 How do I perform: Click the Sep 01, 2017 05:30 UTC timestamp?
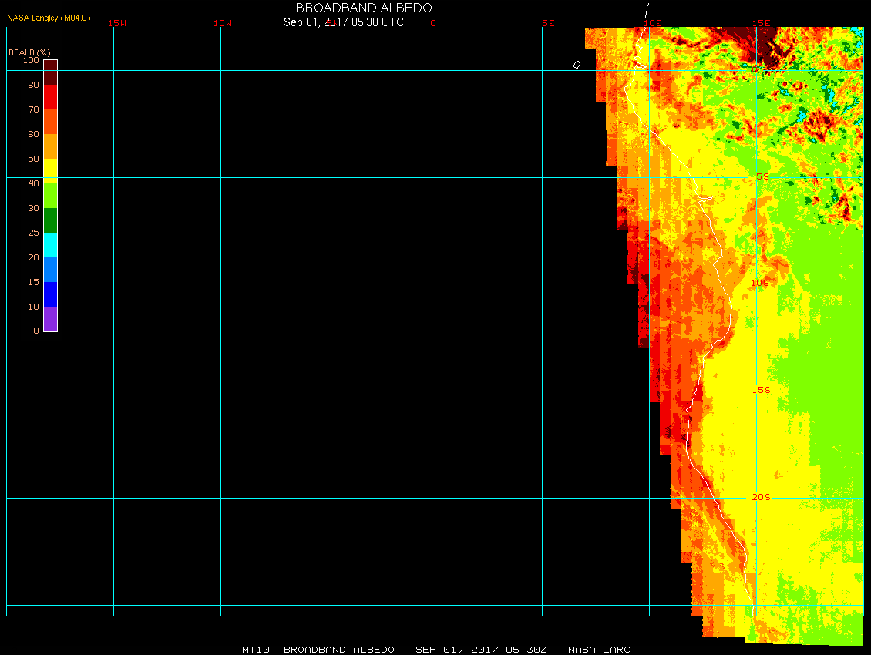(343, 22)
